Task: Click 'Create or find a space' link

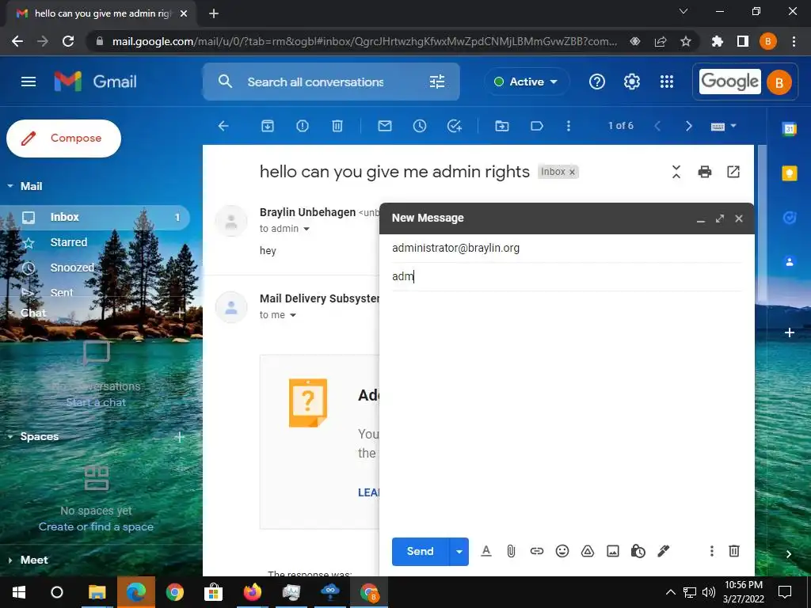Action: [x=96, y=526]
